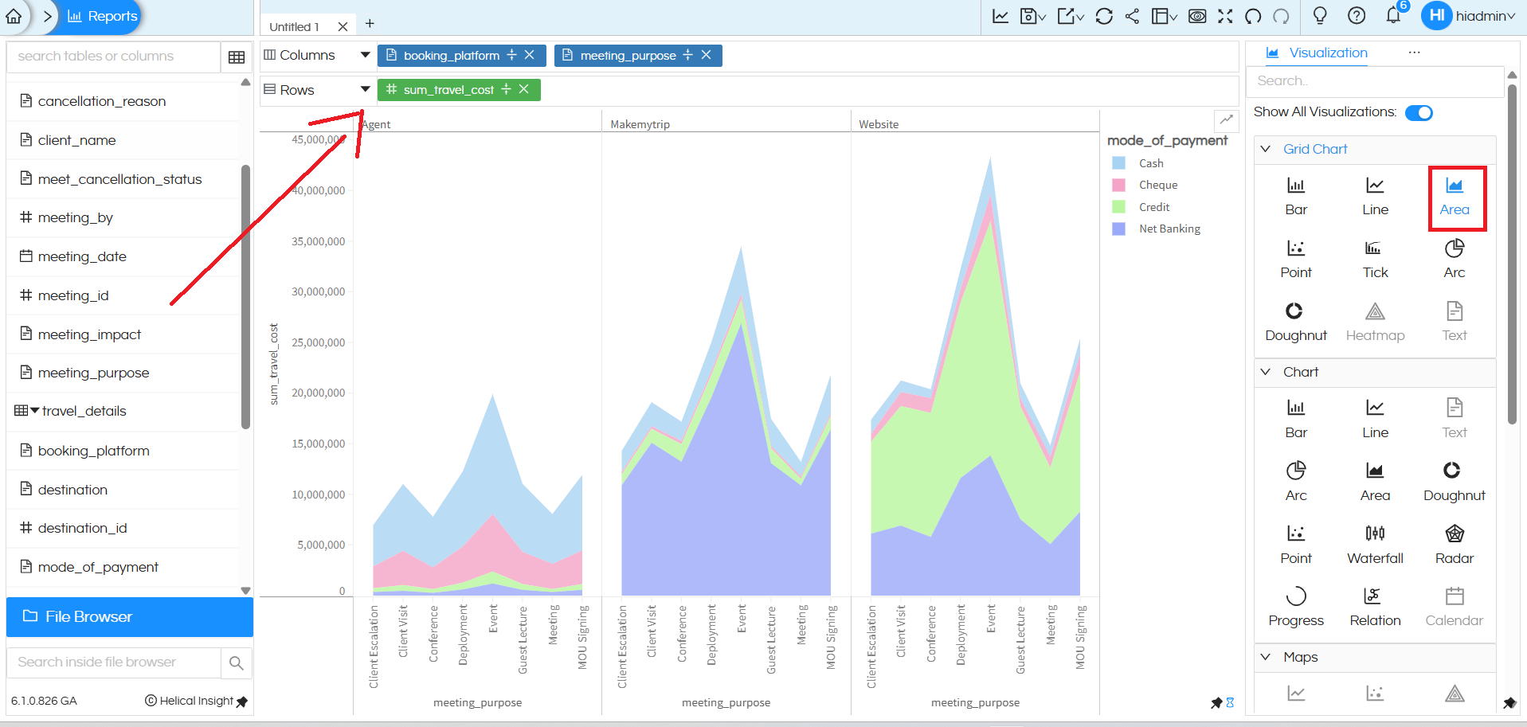Viewport: 1527px width, 727px height.
Task: Enter fullscreen with the expand icon
Action: pyautogui.click(x=1225, y=16)
